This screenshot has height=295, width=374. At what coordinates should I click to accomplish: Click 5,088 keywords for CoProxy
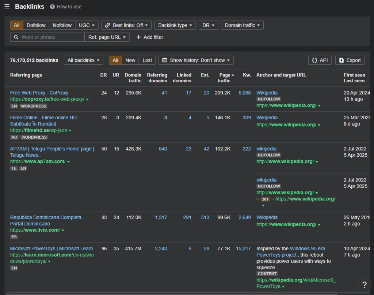point(245,93)
